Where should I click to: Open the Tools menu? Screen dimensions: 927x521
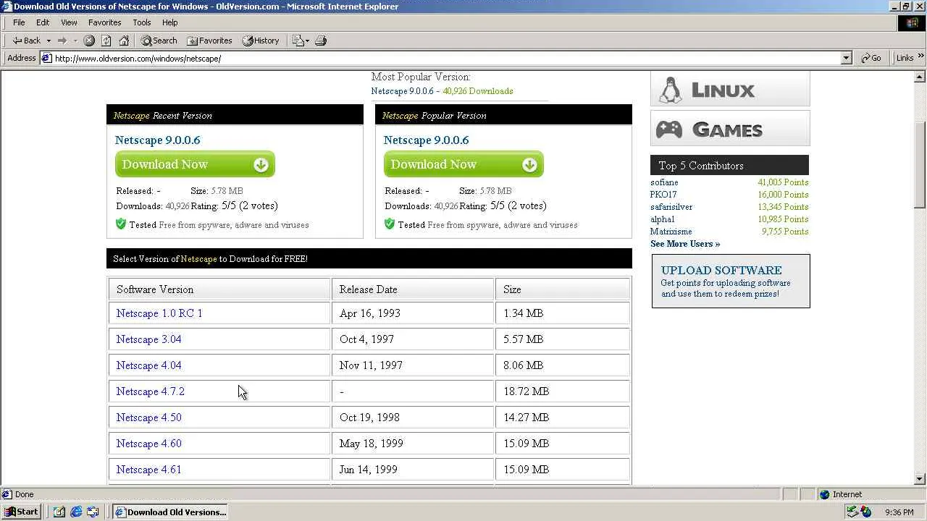142,22
